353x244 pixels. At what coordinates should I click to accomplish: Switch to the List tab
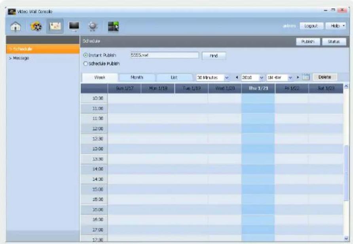174,77
